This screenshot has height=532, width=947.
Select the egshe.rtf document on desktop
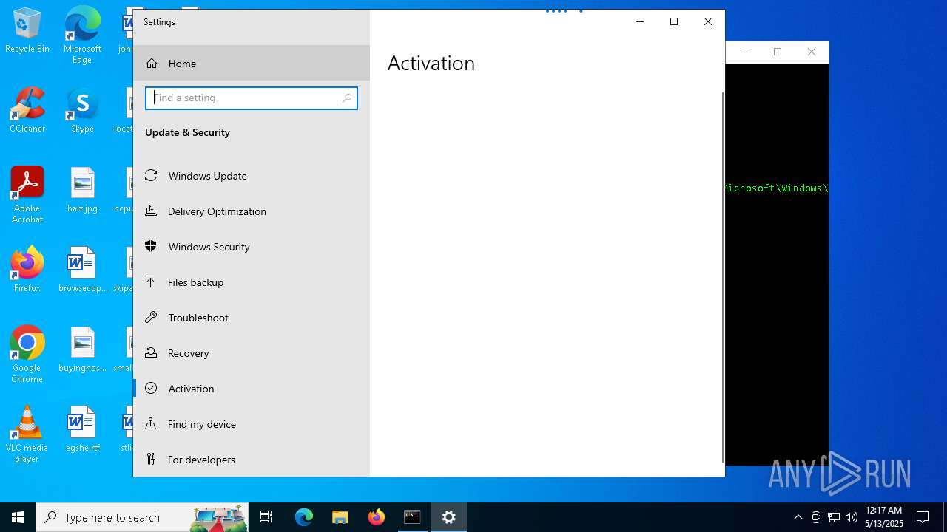point(82,429)
